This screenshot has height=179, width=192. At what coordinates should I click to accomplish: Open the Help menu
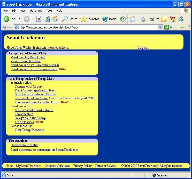click(59, 11)
